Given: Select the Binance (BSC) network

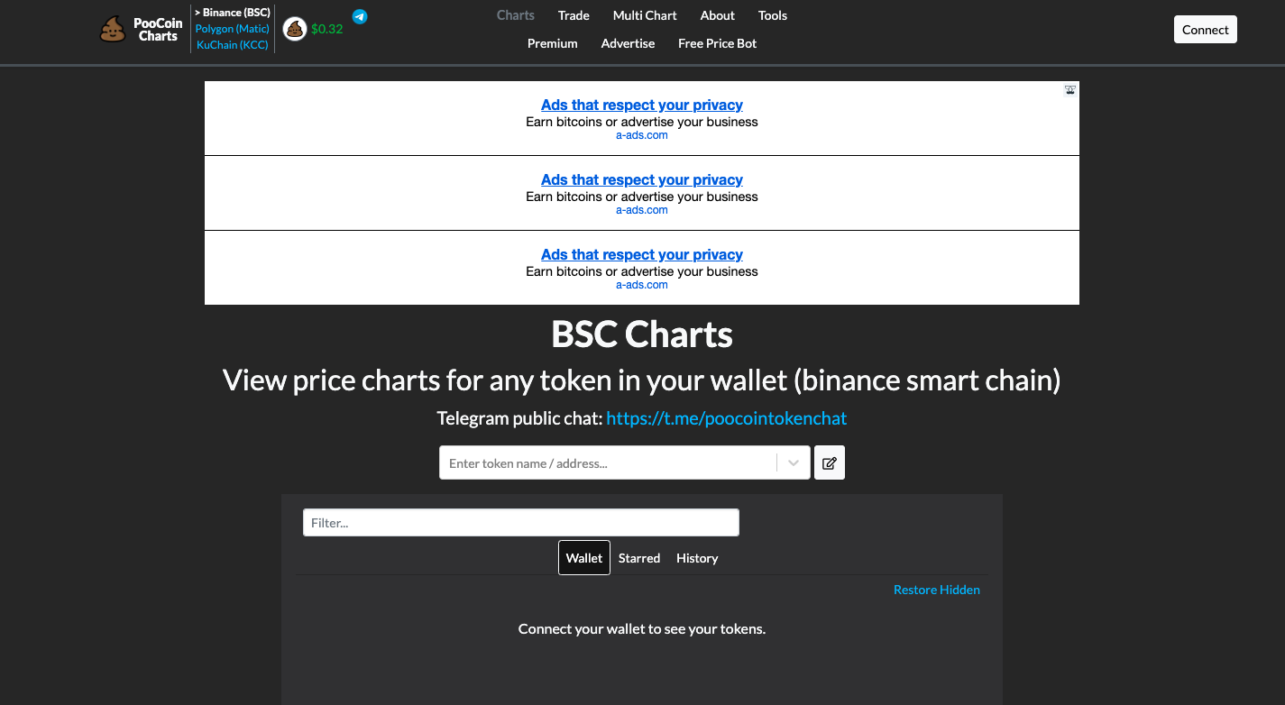Looking at the screenshot, I should [233, 13].
